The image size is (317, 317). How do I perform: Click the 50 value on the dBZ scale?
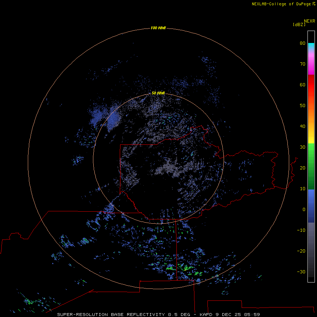click(x=303, y=106)
